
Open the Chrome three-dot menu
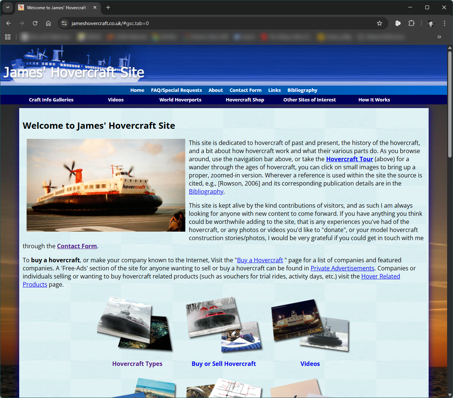click(445, 23)
